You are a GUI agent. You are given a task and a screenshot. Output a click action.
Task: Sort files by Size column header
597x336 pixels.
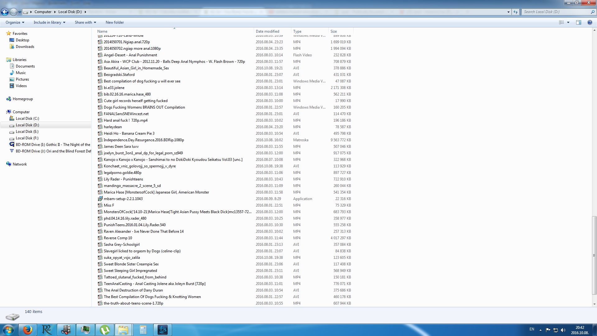pos(341,31)
